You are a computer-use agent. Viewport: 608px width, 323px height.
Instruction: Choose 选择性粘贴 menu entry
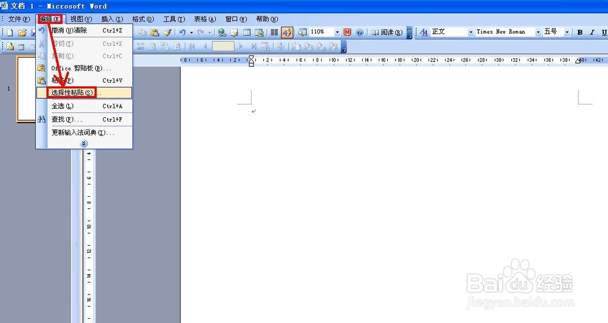[84, 92]
